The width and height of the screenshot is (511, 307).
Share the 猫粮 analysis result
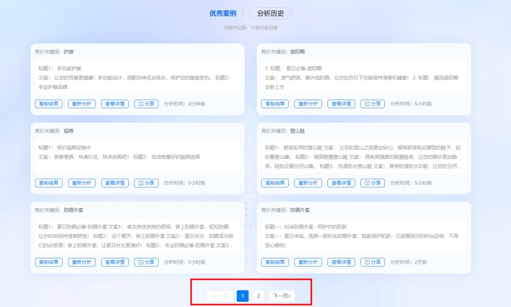pyautogui.click(x=147, y=183)
